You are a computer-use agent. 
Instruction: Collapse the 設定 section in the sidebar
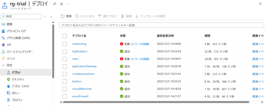coord(3,65)
